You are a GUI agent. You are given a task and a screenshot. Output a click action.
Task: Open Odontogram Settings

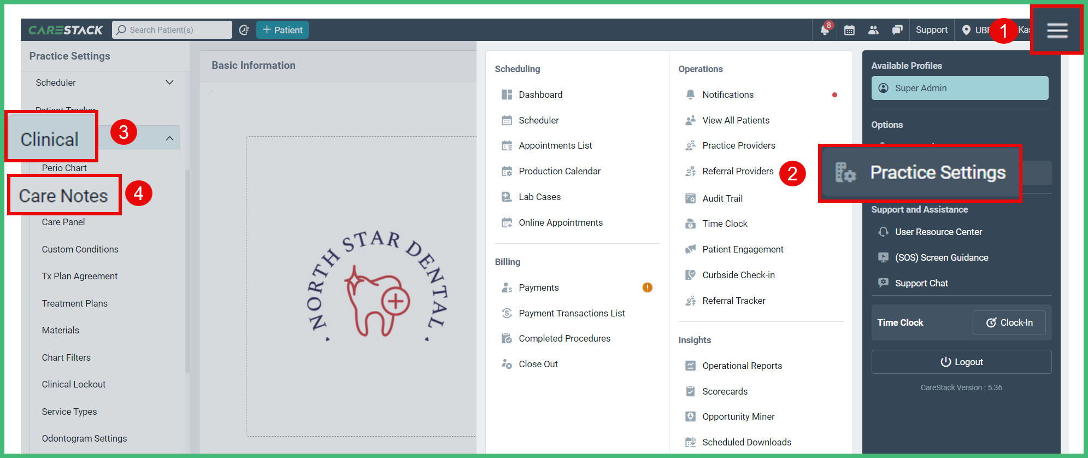84,438
